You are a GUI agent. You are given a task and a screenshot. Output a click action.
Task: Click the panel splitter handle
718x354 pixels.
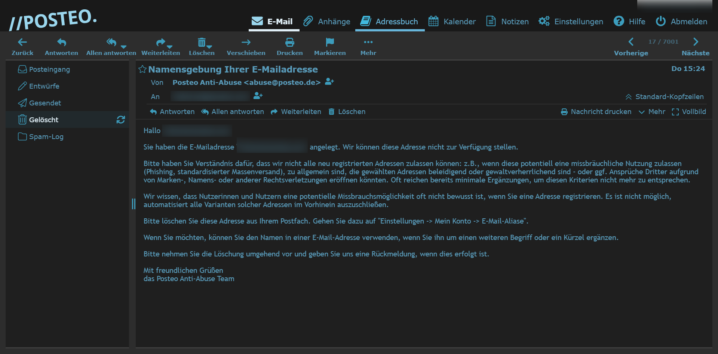[x=134, y=204]
